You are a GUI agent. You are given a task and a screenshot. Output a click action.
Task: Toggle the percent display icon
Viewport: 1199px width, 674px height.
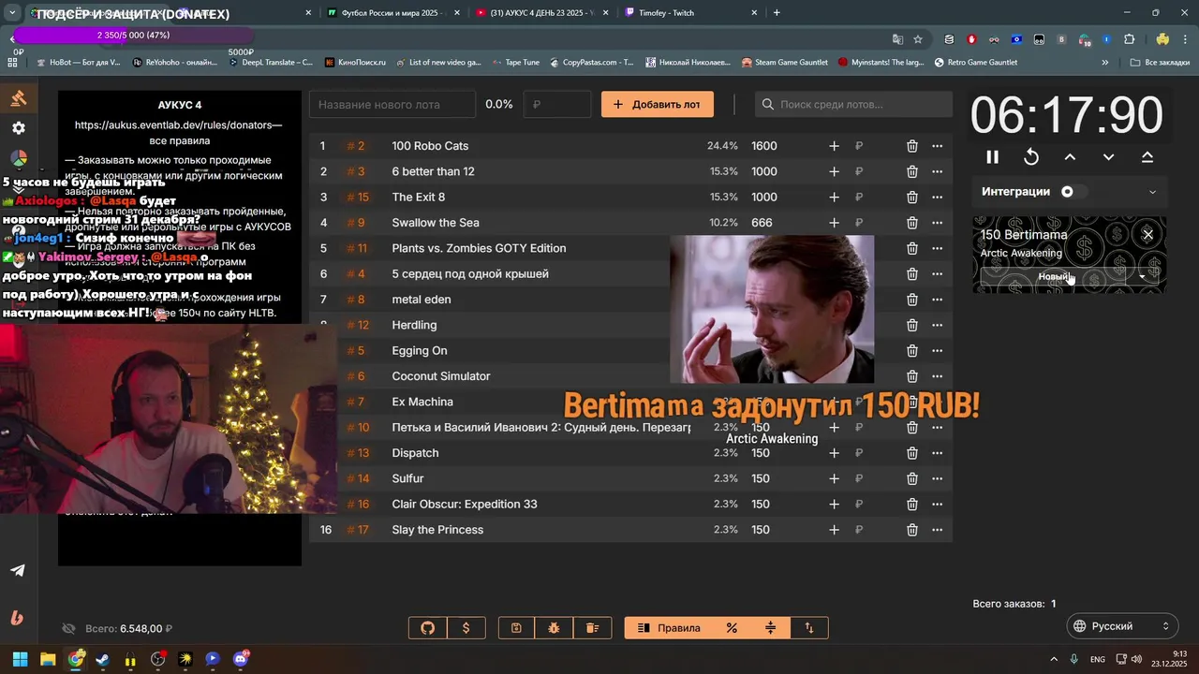pos(732,628)
